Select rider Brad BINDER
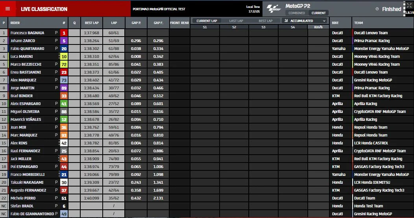414x218 pixels. pos(22,96)
